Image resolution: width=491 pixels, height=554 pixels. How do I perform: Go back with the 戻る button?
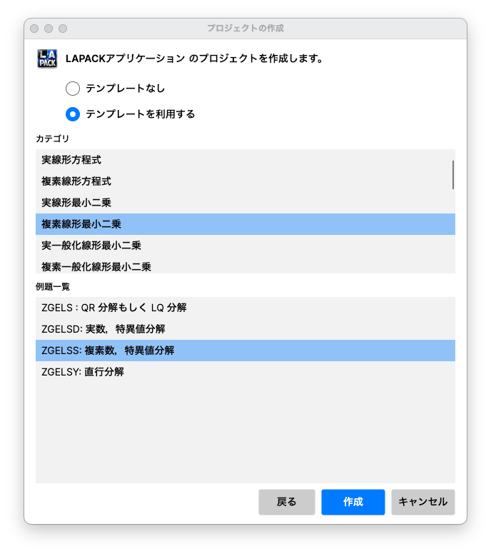pyautogui.click(x=286, y=502)
